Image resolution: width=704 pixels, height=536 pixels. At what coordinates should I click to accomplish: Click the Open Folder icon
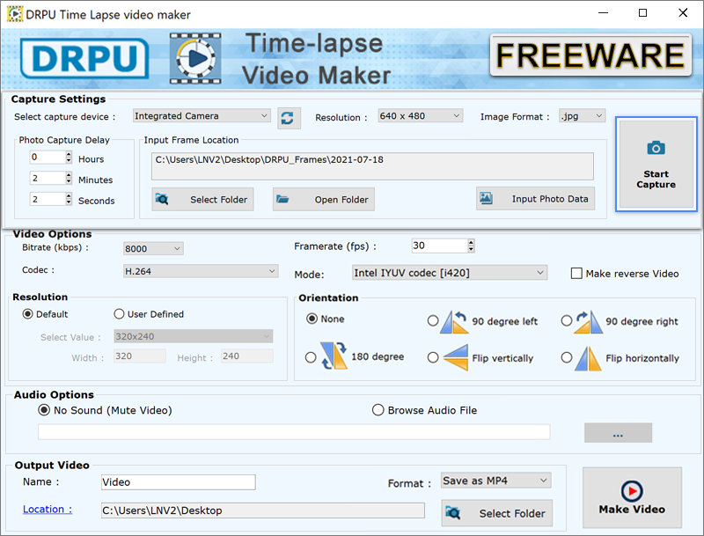click(282, 199)
